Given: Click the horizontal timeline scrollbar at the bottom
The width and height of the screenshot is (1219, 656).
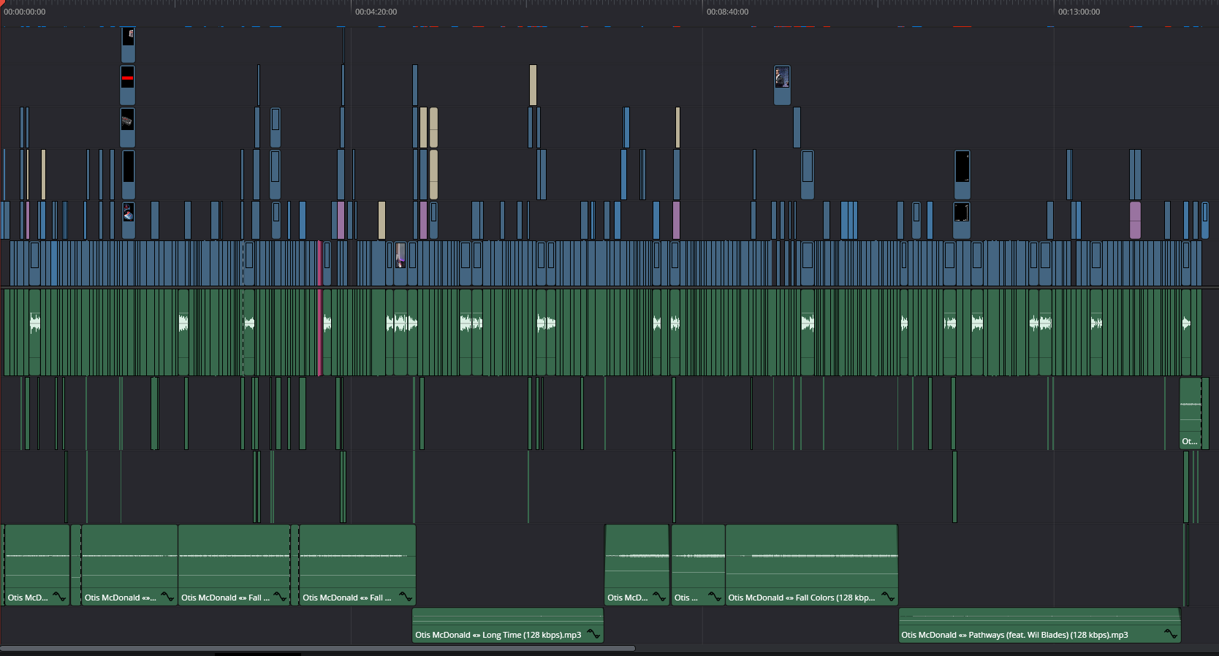Looking at the screenshot, I should (318, 648).
